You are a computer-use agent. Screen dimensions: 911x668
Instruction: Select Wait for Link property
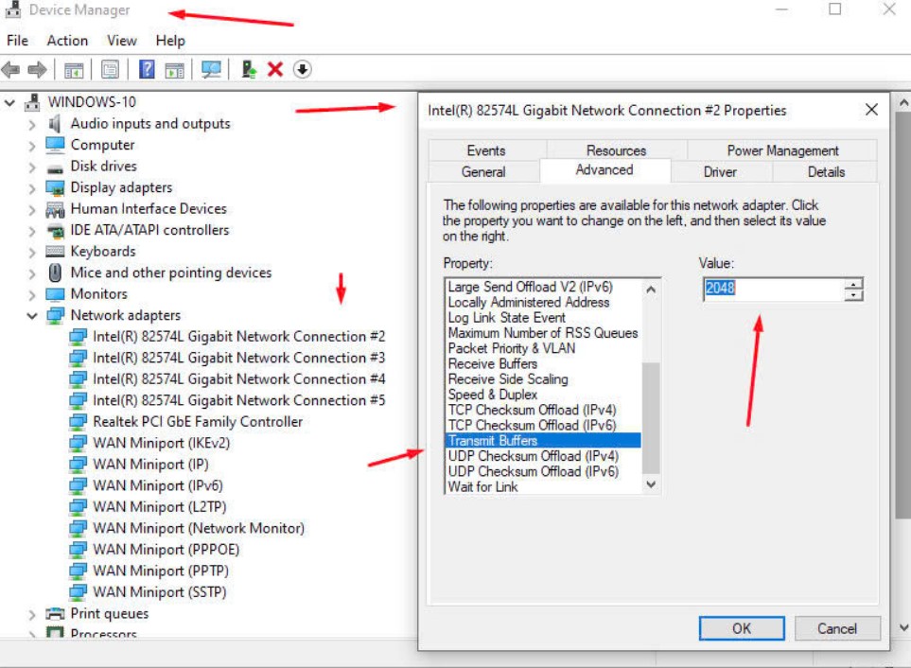482,486
